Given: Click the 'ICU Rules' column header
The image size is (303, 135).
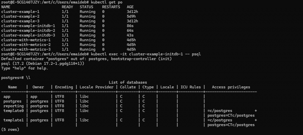Looking at the screenshot, I should 191,87.
